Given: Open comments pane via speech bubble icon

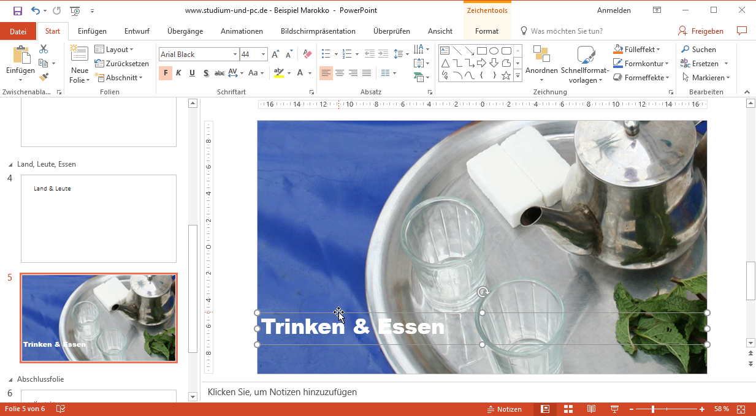Looking at the screenshot, I should pyautogui.click(x=742, y=31).
